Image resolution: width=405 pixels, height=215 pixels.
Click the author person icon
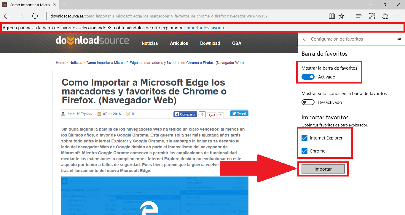pyautogui.click(x=63, y=114)
